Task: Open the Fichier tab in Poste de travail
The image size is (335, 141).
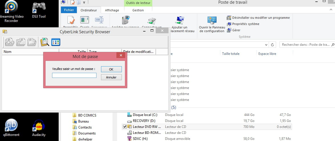Action: [69, 10]
